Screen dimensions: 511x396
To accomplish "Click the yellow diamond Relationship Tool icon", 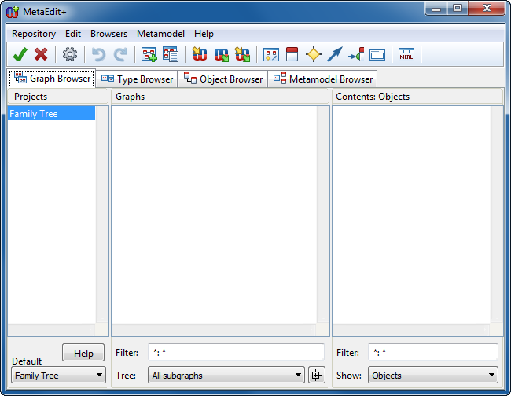I will [314, 54].
